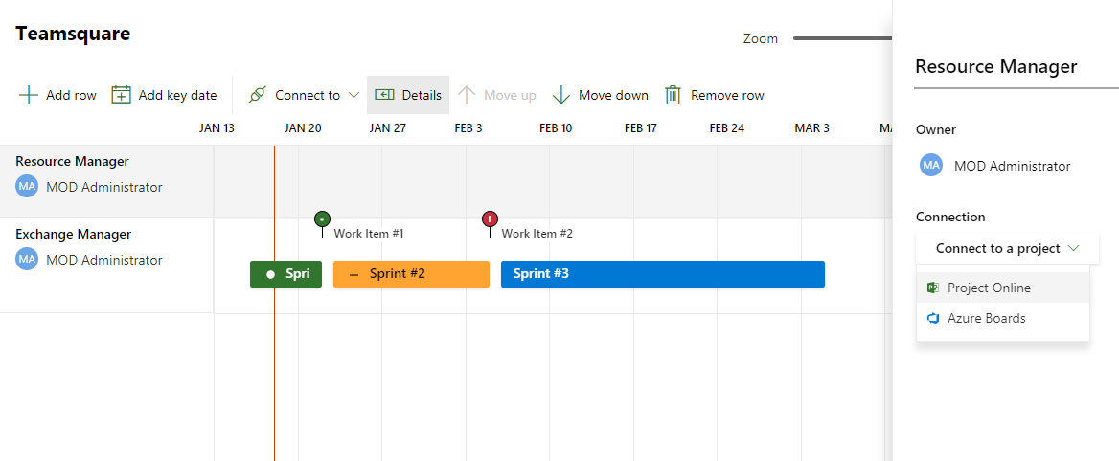The height and width of the screenshot is (461, 1119).
Task: Toggle the Details pane button
Action: [x=408, y=95]
